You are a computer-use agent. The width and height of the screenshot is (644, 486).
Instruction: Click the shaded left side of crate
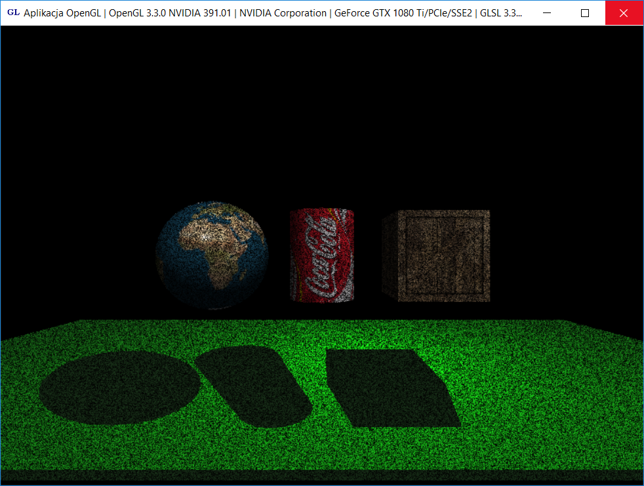coord(391,254)
